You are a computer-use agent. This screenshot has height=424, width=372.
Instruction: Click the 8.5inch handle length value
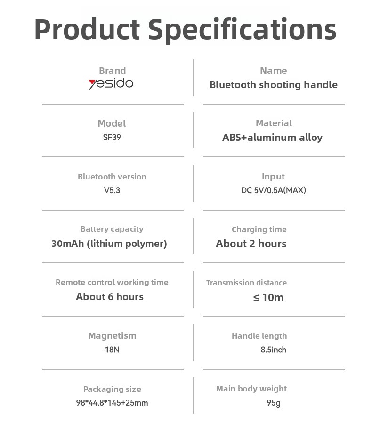(273, 350)
